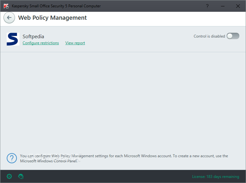Image resolution: width=246 pixels, height=183 pixels.
Task: Open Configure restrictions link
Action: point(41,43)
